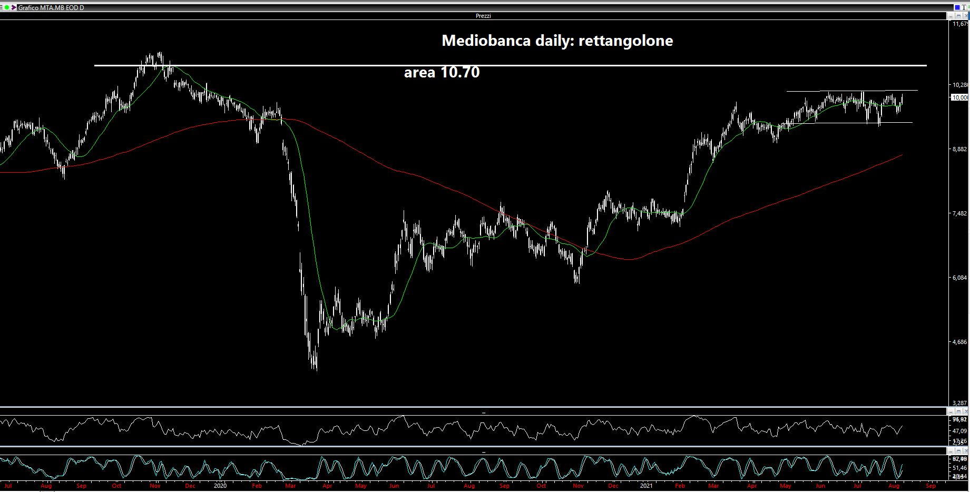Click the 6,084 price axis label
970x492 pixels.
click(960, 278)
